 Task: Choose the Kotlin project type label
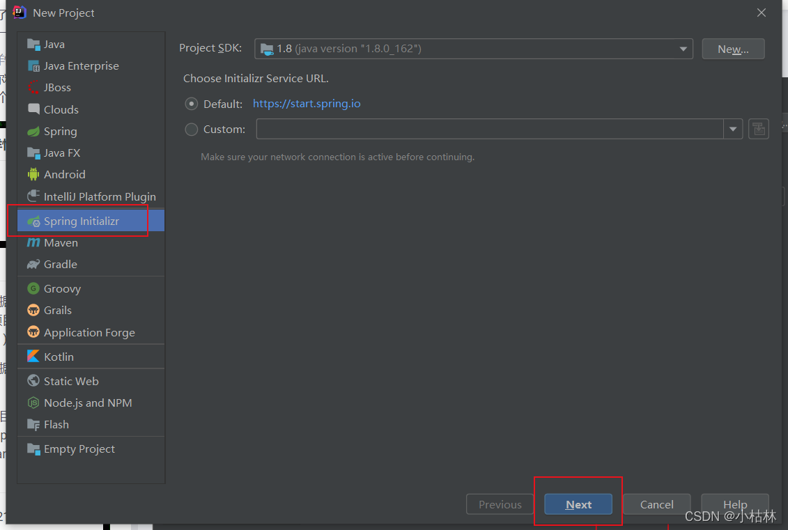pyautogui.click(x=59, y=357)
